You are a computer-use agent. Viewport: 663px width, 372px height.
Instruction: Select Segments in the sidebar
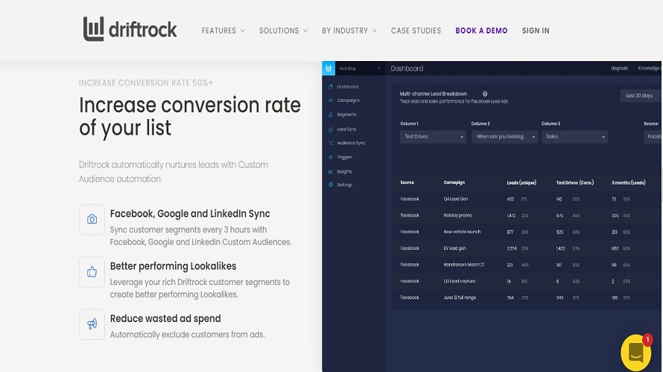click(x=346, y=115)
